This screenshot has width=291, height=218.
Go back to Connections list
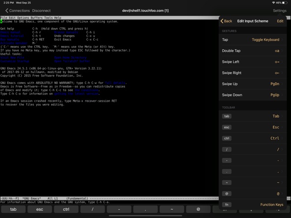[18, 10]
